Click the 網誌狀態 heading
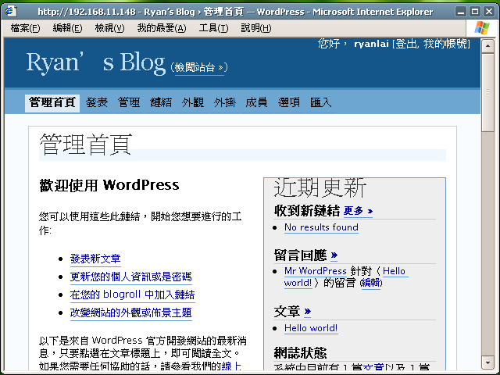 [300, 353]
